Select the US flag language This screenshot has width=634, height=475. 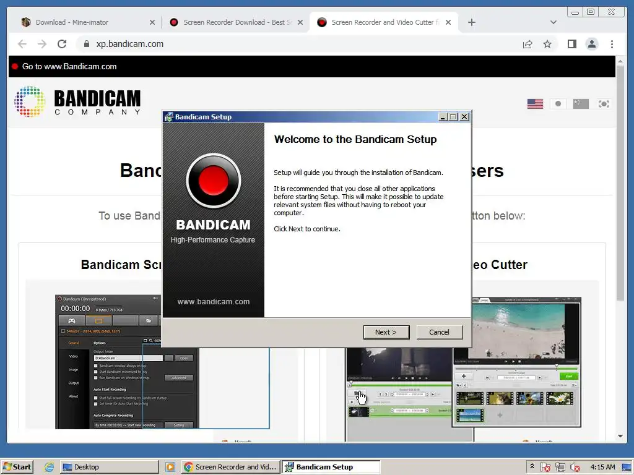pyautogui.click(x=535, y=104)
